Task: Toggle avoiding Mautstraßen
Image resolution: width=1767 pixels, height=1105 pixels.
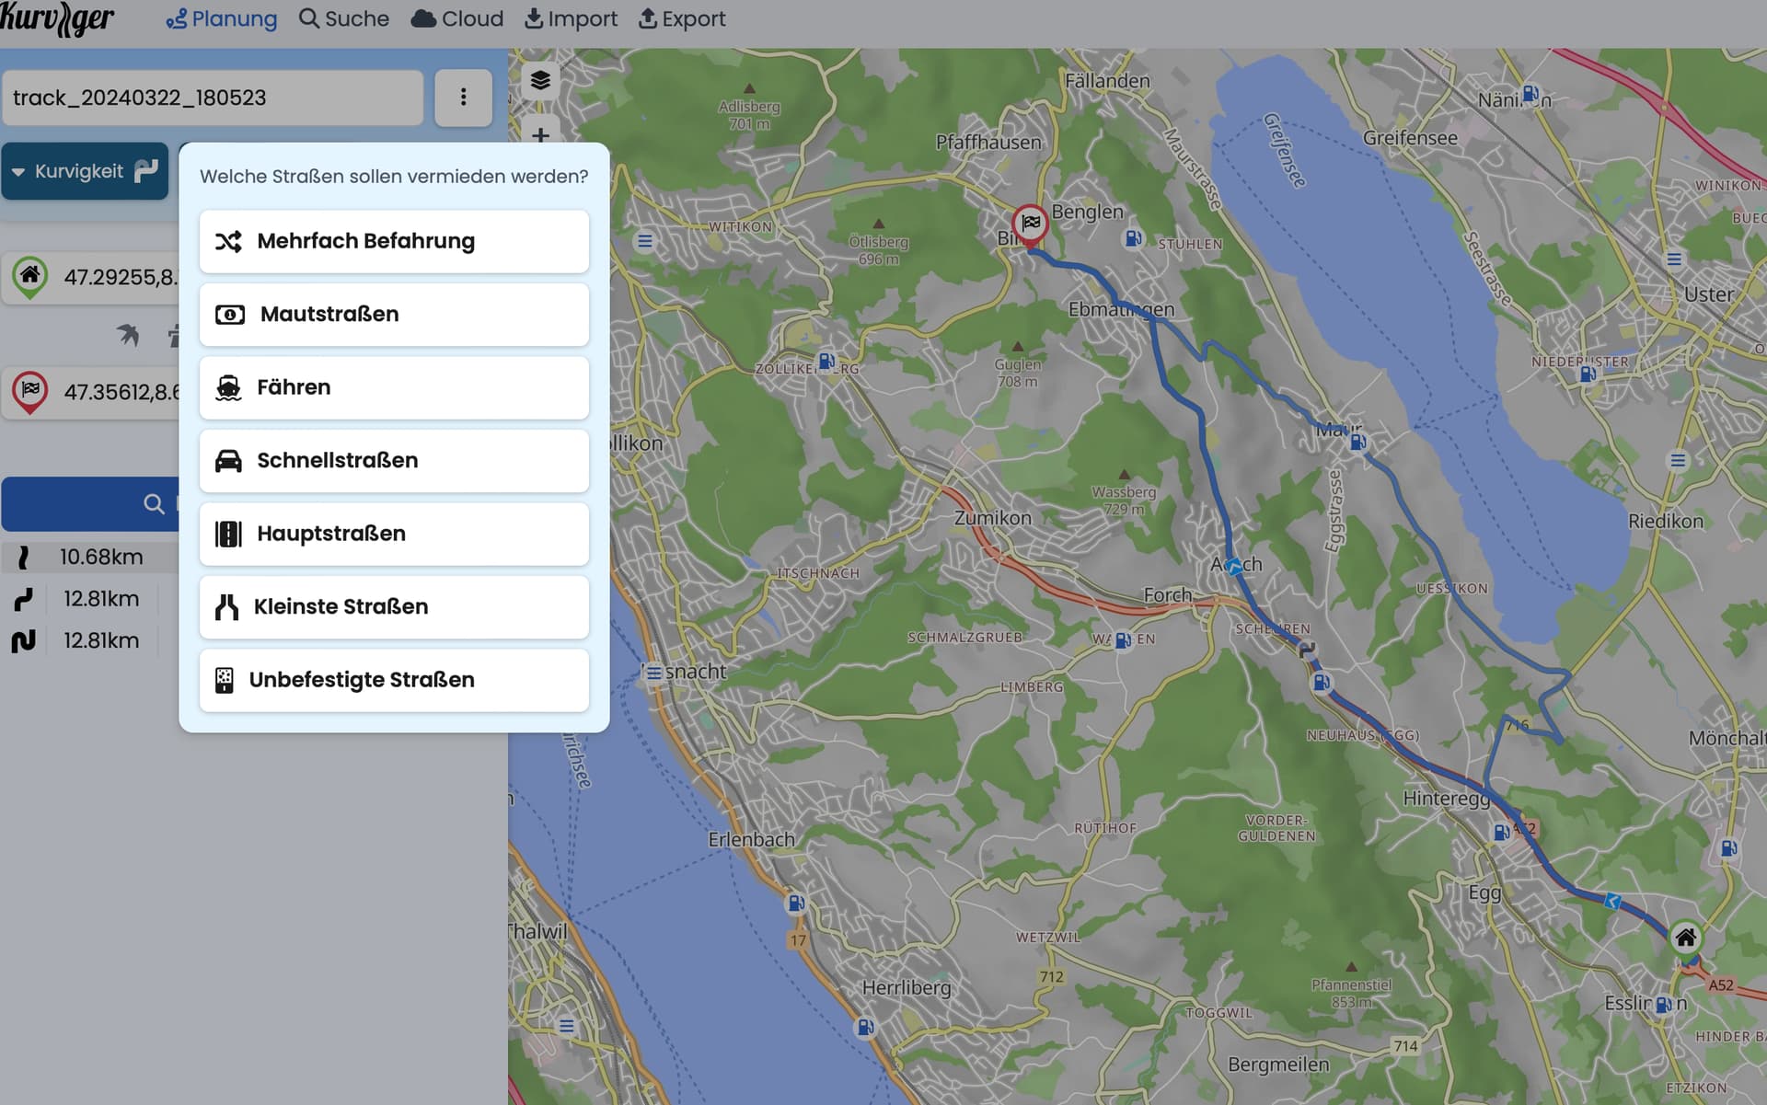Action: coord(394,315)
